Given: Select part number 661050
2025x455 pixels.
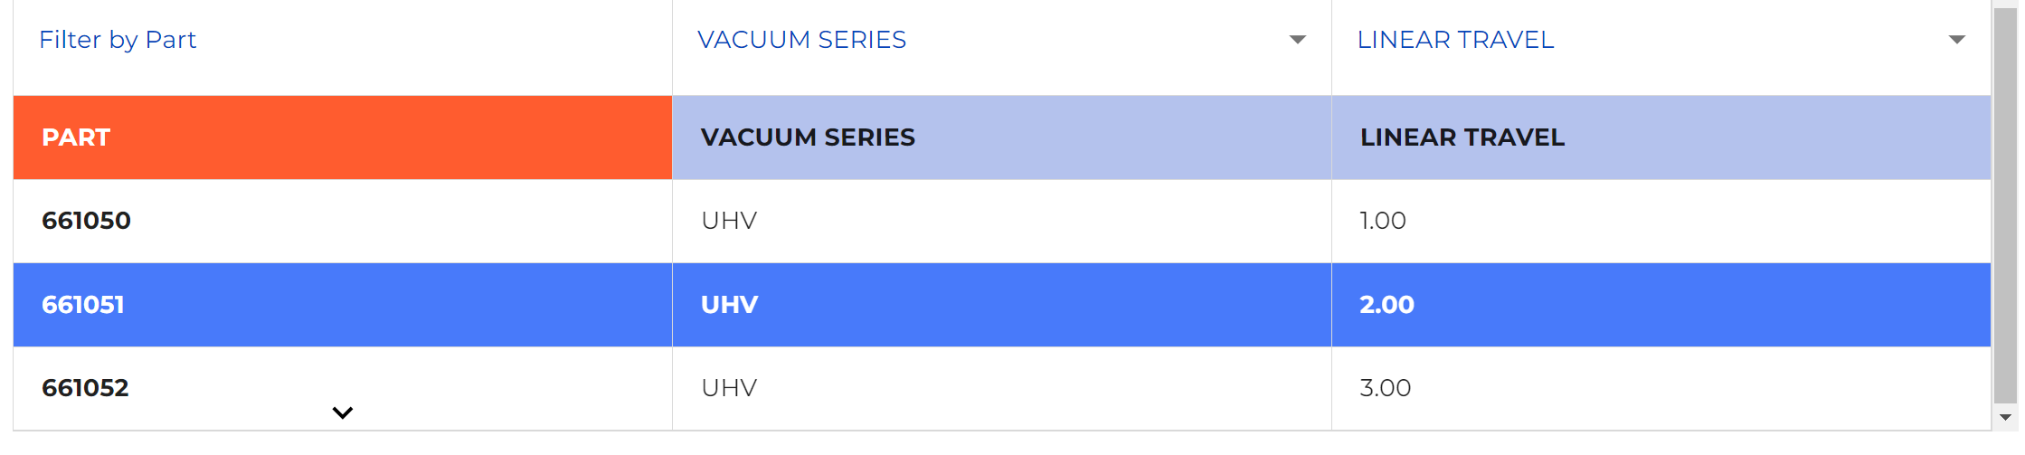Looking at the screenshot, I should (86, 221).
